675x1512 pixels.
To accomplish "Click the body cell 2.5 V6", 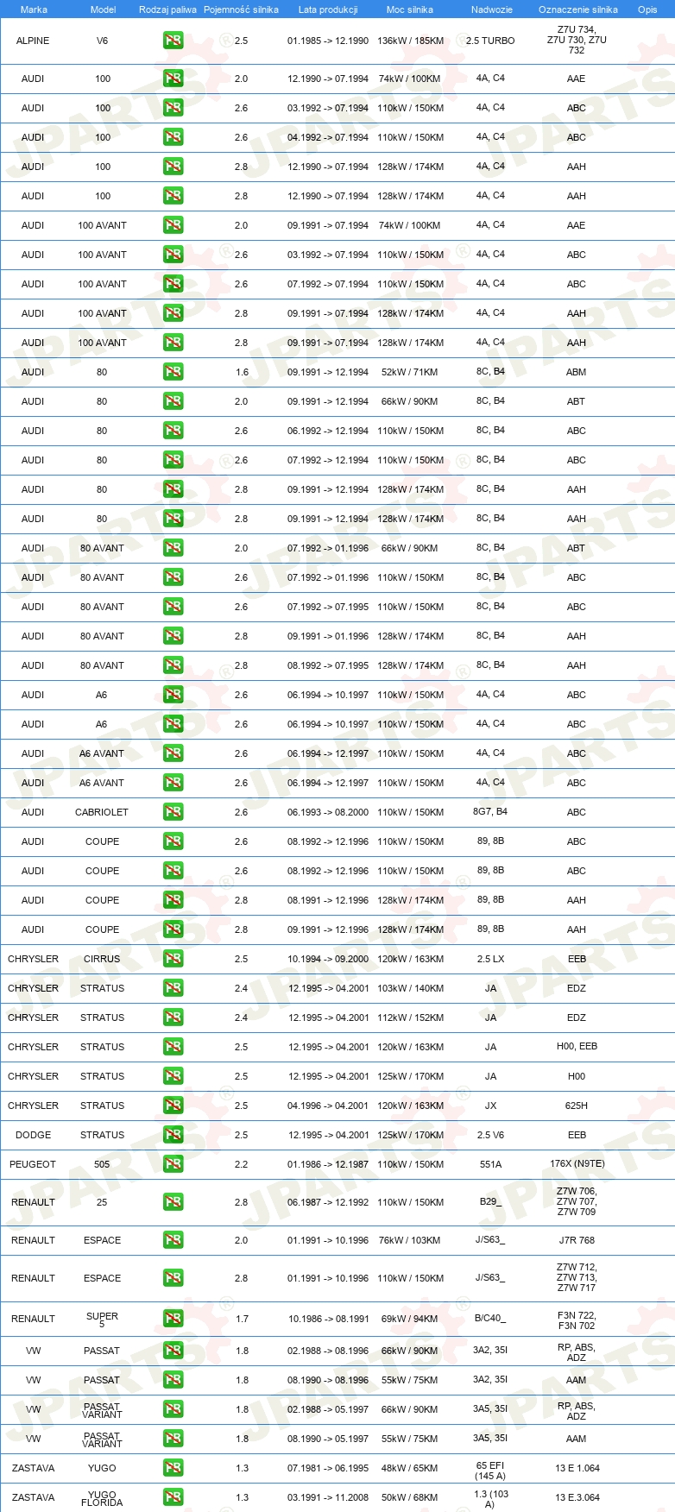I will 490,1135.
